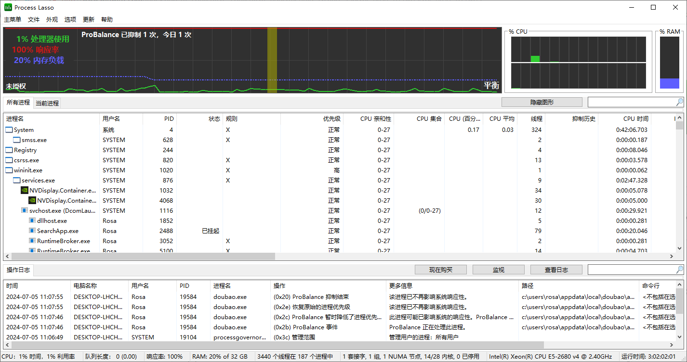687x362 pixels.
Task: Open the 更新 menu
Action: coord(89,20)
